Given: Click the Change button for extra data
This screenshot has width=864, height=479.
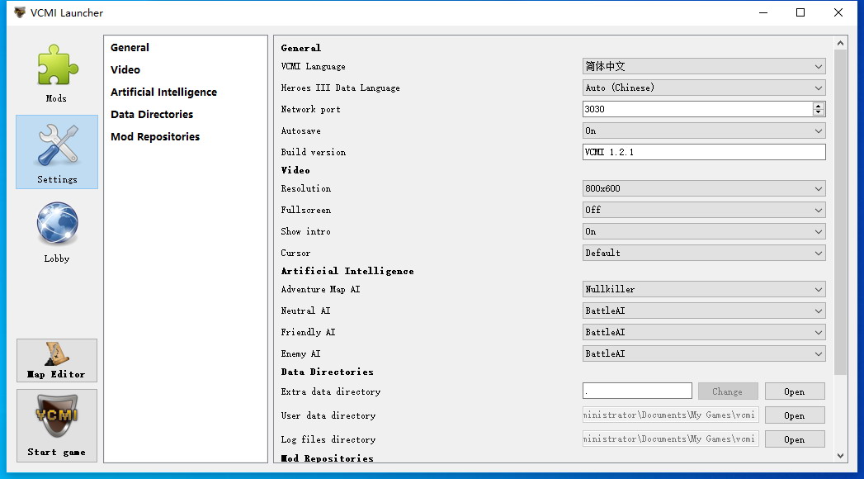Looking at the screenshot, I should (x=727, y=391).
